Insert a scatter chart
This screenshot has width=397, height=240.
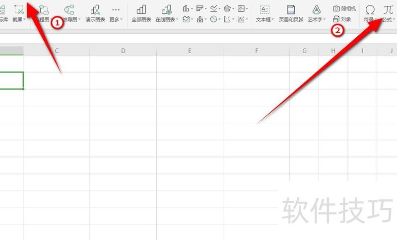point(227,19)
